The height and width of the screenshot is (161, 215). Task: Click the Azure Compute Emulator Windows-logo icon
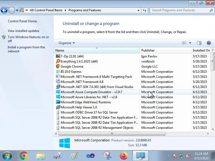(58, 92)
